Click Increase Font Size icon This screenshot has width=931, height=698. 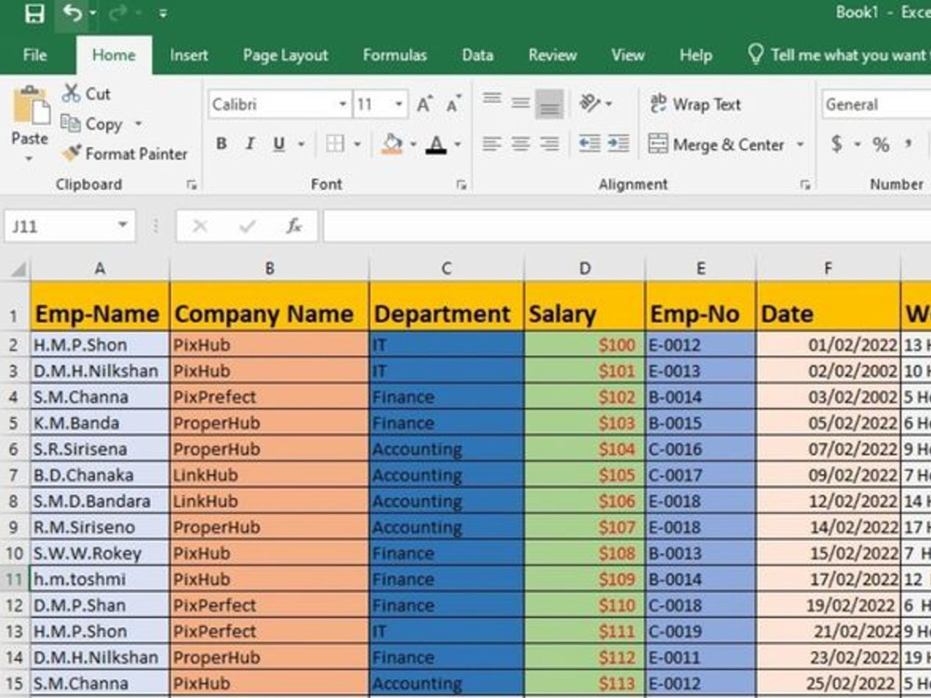[425, 104]
